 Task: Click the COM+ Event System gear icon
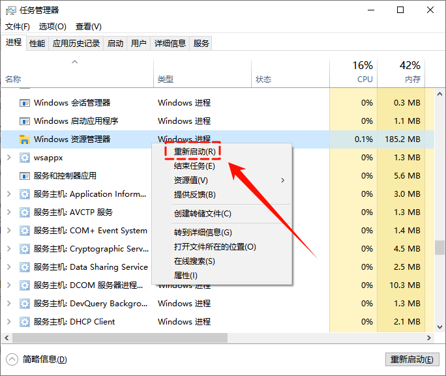tap(25, 231)
